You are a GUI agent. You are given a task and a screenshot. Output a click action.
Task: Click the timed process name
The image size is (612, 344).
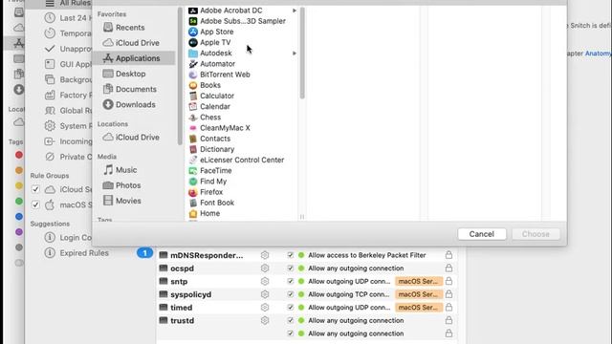point(181,308)
